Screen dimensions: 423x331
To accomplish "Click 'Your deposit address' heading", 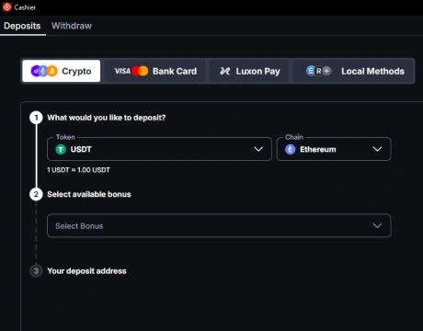I will point(86,271).
